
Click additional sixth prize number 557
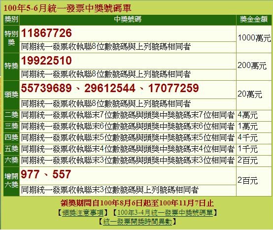coord(62,174)
